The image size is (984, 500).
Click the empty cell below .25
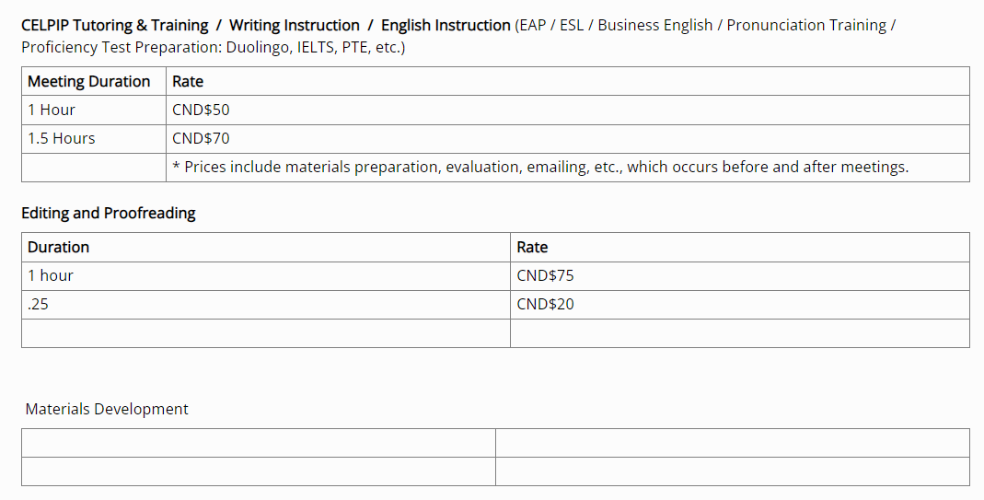[x=265, y=332]
